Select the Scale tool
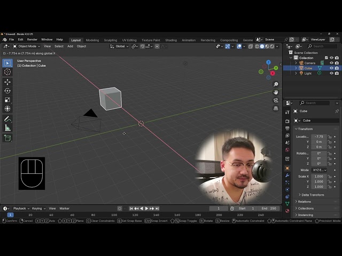 pos(7,100)
